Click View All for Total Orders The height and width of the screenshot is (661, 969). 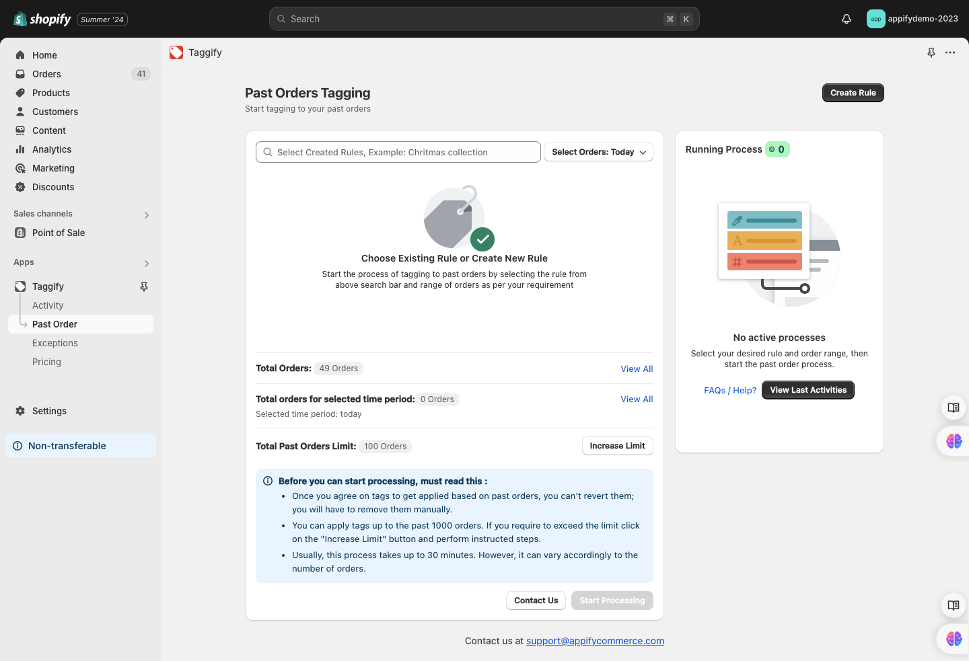pyautogui.click(x=637, y=369)
